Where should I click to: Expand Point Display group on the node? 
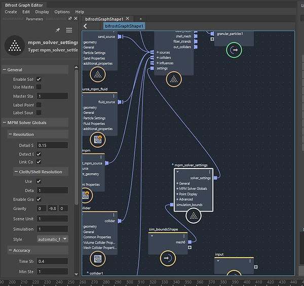point(177,194)
